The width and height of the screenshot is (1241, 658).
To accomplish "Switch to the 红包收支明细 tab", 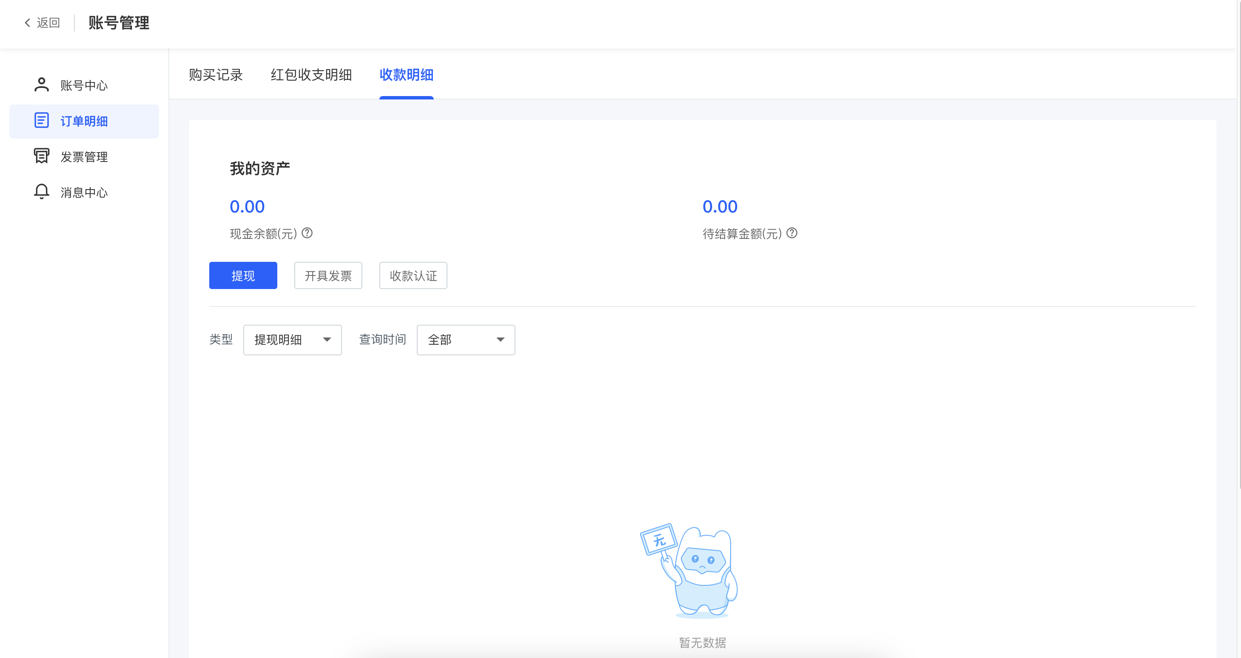I will coord(311,75).
